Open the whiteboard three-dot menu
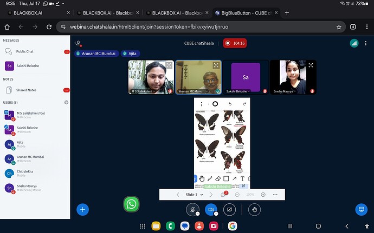 click(x=201, y=104)
